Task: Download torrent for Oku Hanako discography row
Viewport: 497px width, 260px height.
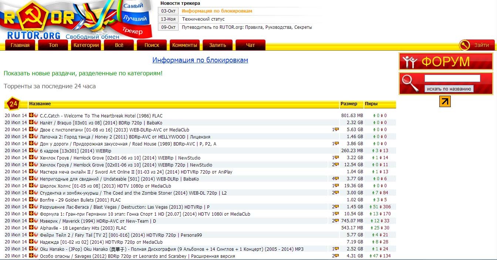Action: tap(31, 249)
